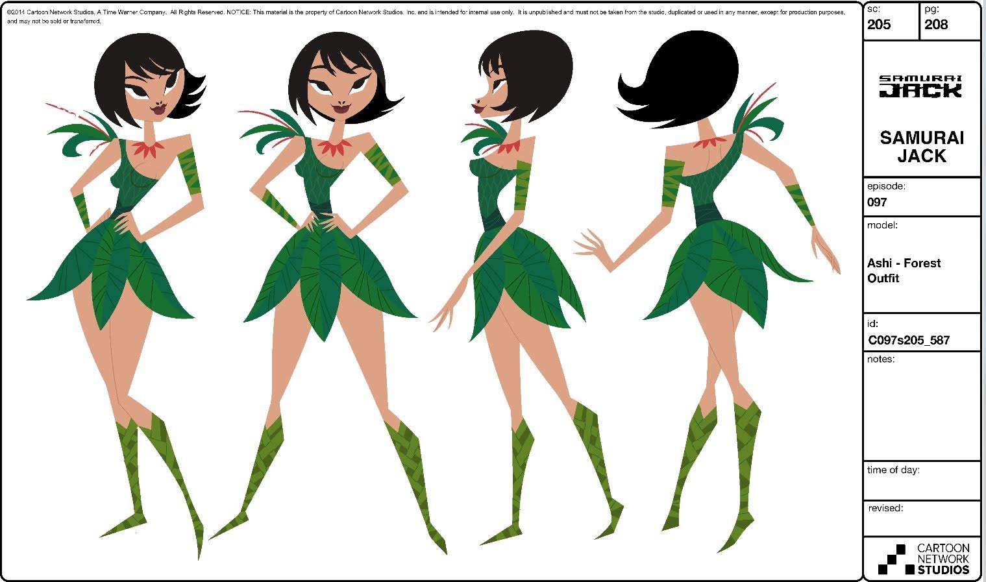Select the "CARTOON NETWORK STUDIOS" text

pos(943,559)
